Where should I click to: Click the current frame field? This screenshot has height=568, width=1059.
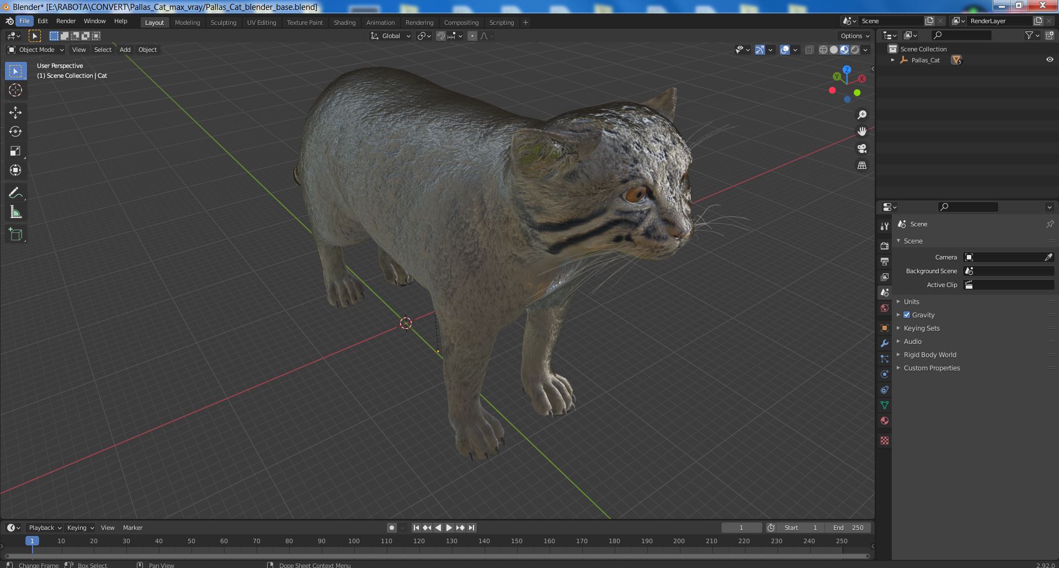pos(741,528)
